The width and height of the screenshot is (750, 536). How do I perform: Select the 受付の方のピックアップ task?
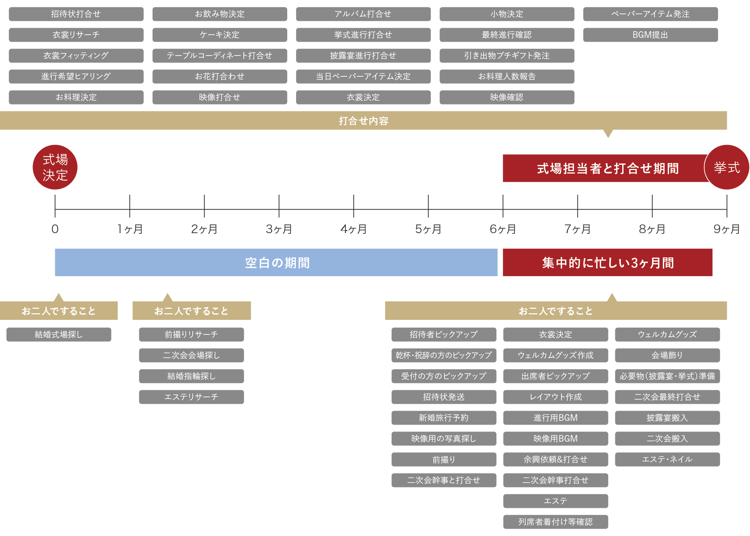444,376
